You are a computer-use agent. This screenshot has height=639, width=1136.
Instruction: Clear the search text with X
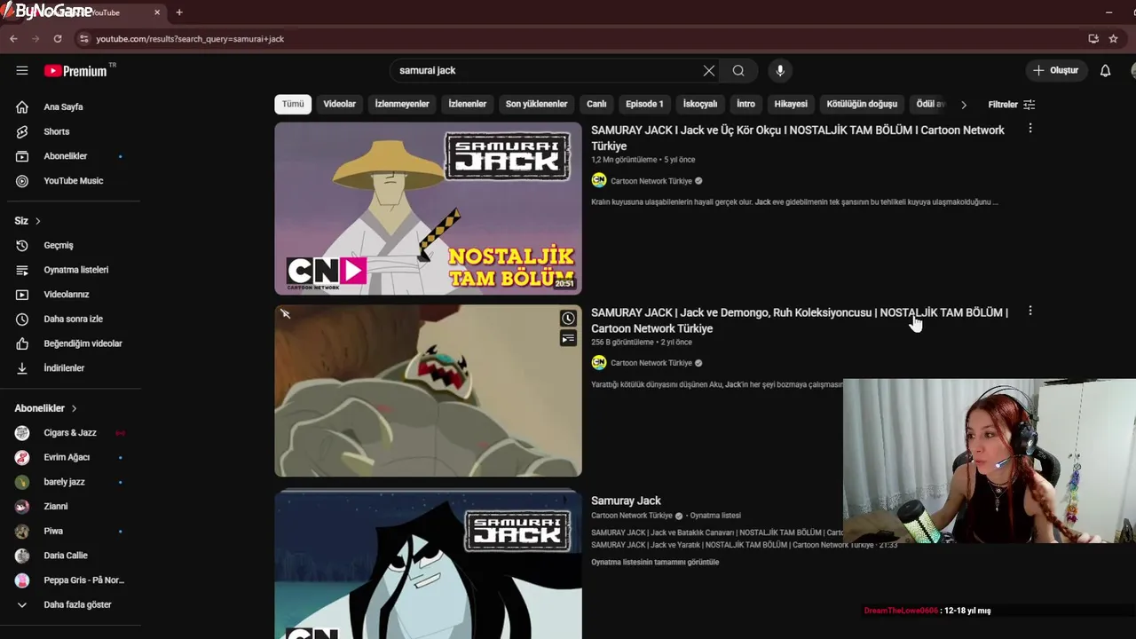click(708, 70)
